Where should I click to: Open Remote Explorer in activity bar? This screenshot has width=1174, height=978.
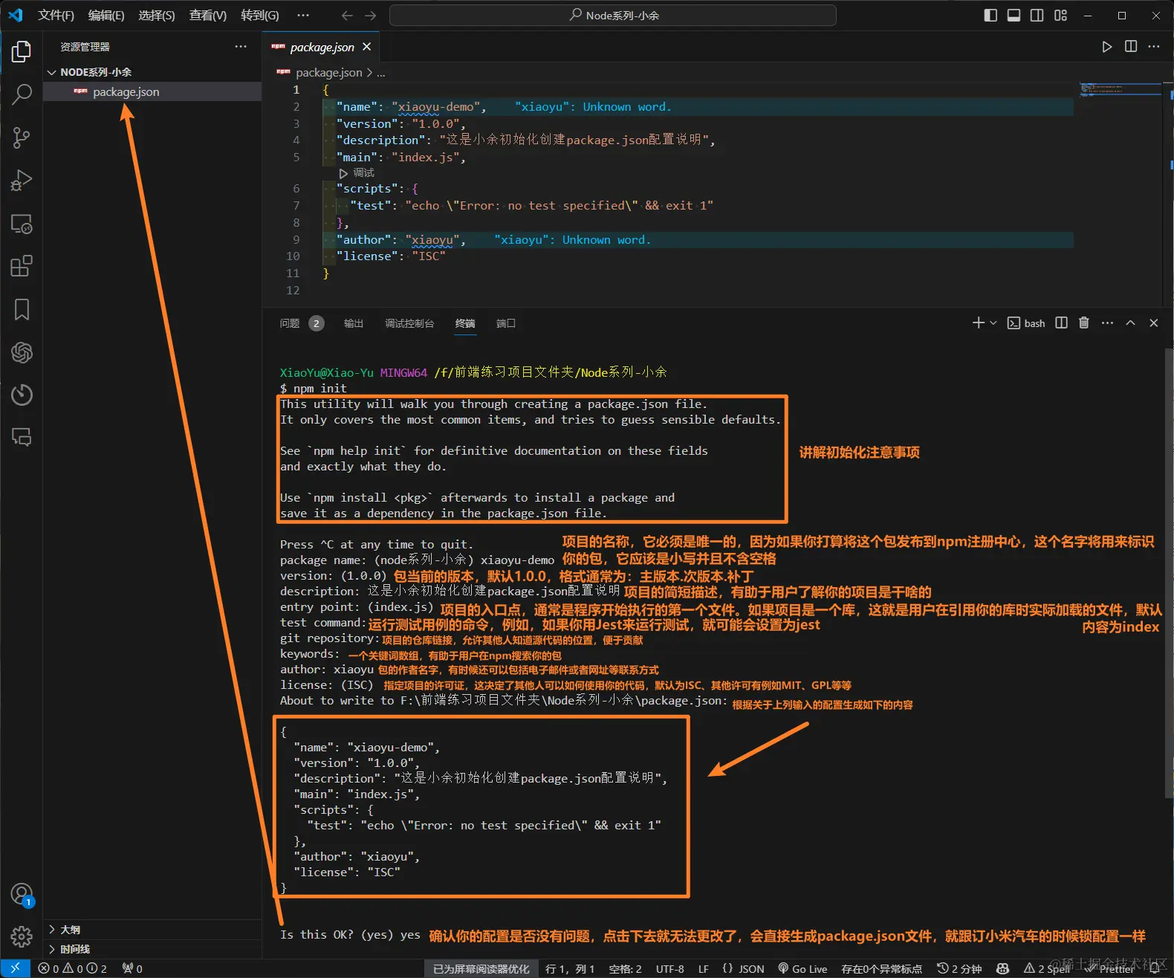point(22,224)
